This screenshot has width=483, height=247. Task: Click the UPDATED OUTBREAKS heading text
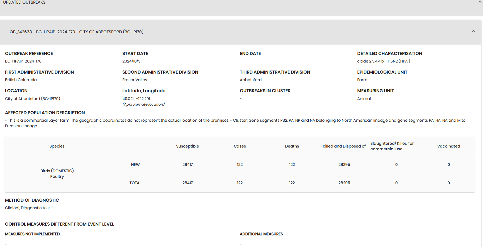point(24,2)
